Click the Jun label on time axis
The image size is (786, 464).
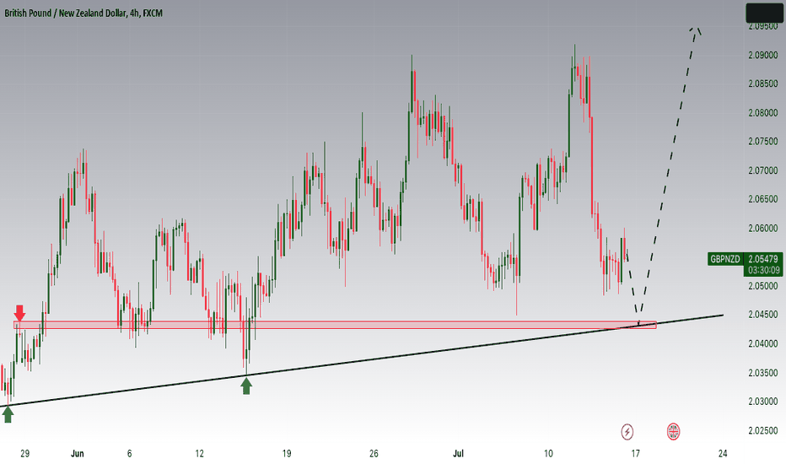click(x=78, y=454)
